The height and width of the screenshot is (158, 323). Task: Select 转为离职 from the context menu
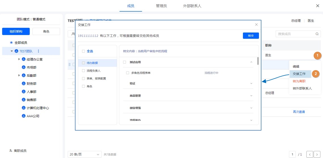299,81
